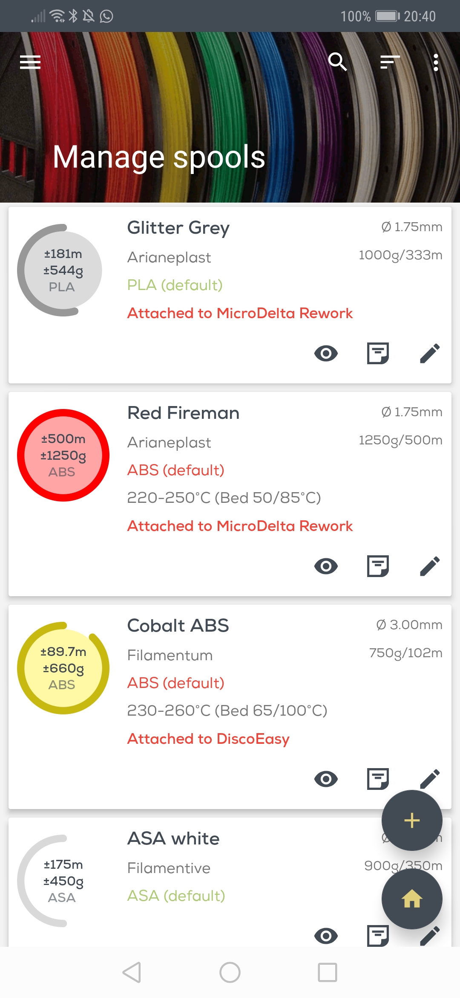The height and width of the screenshot is (998, 460).
Task: Toggle visibility eye on Cobalt ABS spool
Action: [x=326, y=779]
